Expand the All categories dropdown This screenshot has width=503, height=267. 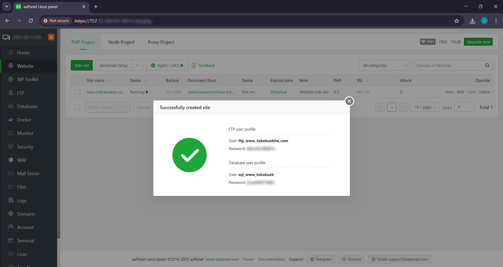[x=385, y=65]
